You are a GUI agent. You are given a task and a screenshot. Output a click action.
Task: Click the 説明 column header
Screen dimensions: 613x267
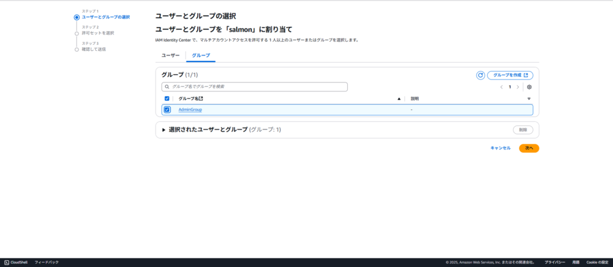[414, 99]
